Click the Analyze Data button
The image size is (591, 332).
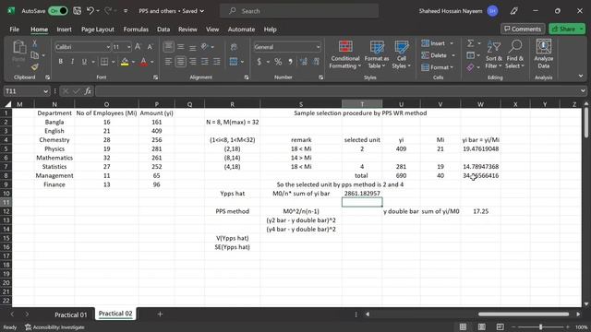[544, 54]
